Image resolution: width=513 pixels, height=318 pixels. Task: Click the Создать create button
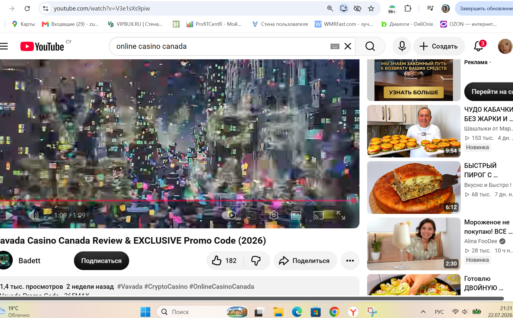coord(439,46)
